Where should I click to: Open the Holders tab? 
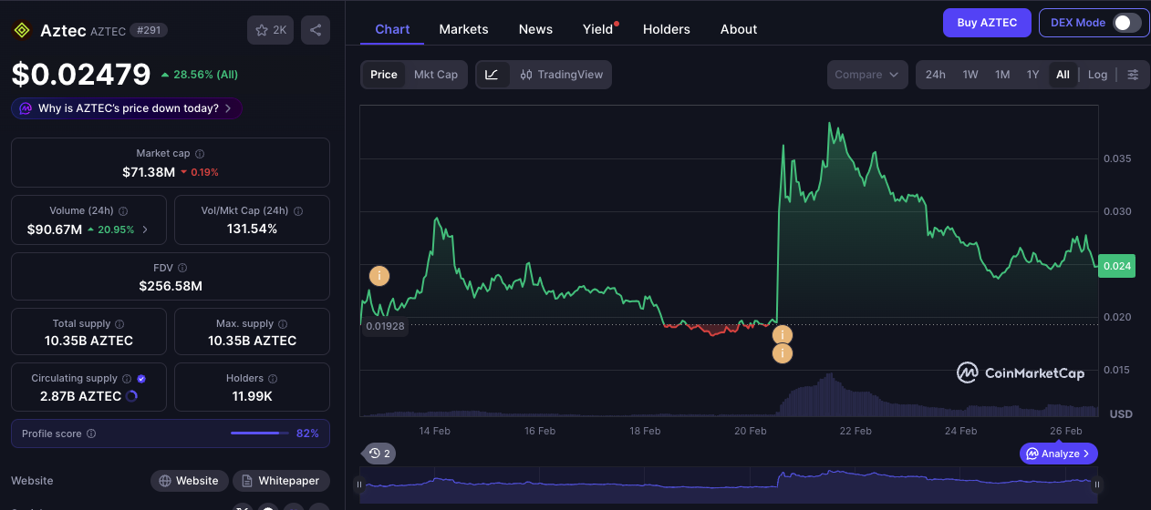[666, 29]
